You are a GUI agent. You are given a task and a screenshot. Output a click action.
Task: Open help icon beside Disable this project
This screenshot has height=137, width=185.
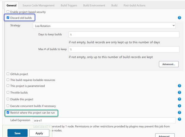tap(179, 99)
